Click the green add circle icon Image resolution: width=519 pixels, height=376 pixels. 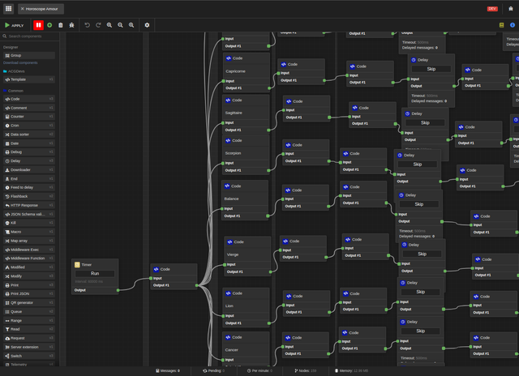coord(49,25)
